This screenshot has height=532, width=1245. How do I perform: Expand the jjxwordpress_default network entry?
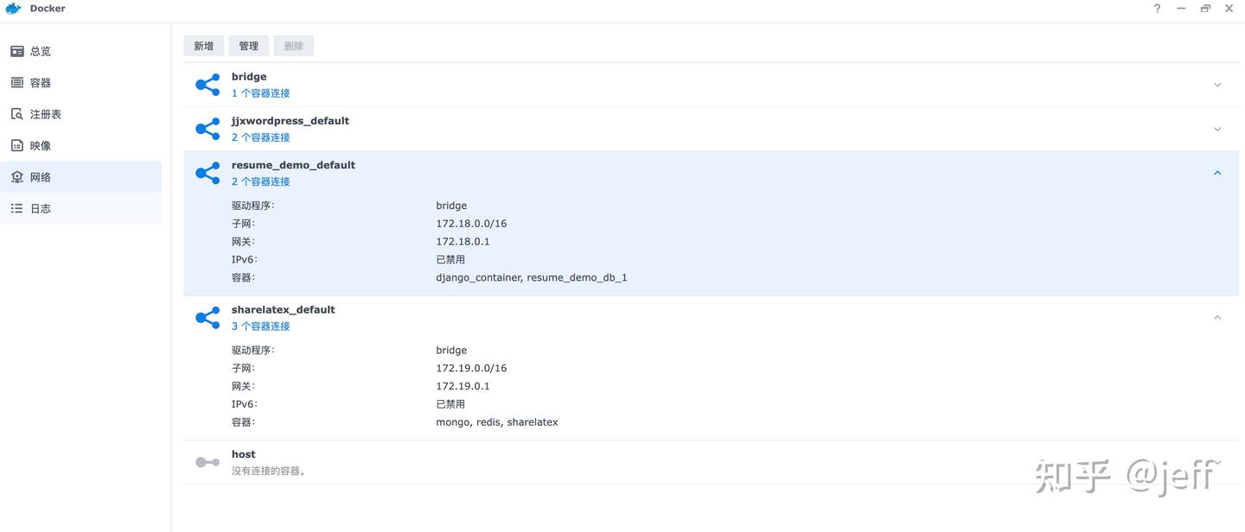[x=1217, y=128]
